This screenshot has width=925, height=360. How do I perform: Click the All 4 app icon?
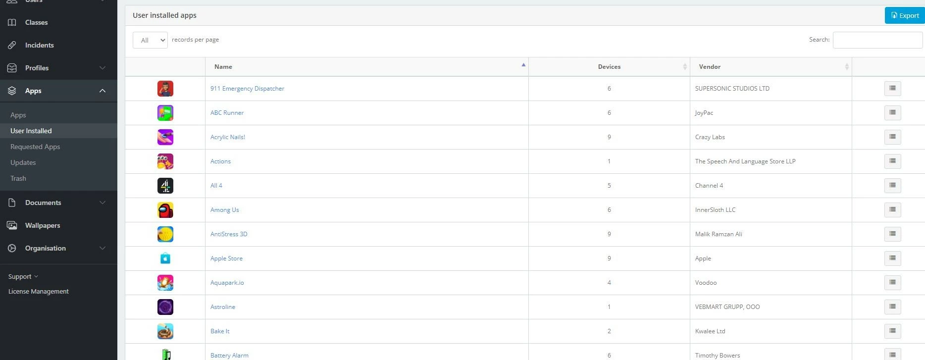click(x=165, y=186)
